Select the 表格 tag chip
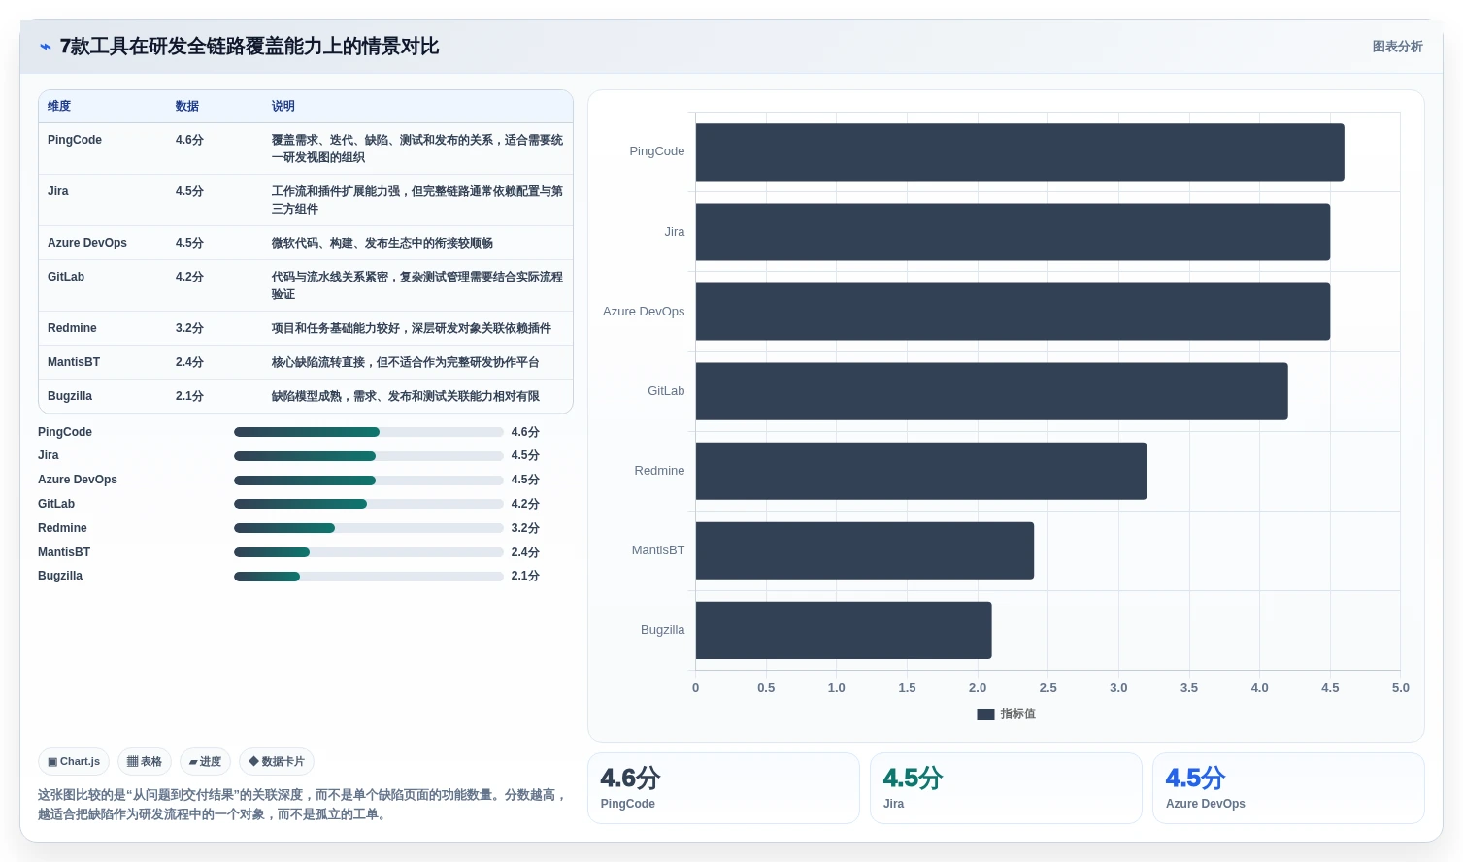 tap(145, 762)
